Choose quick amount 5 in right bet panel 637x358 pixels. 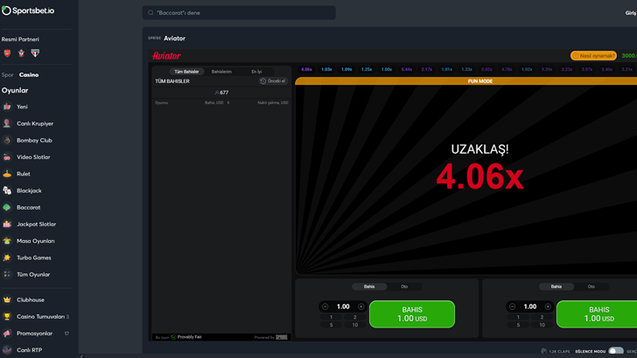click(518, 325)
